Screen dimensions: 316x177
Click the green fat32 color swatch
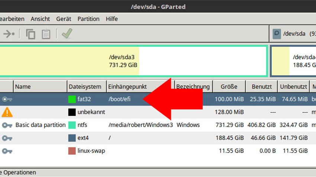(x=72, y=99)
